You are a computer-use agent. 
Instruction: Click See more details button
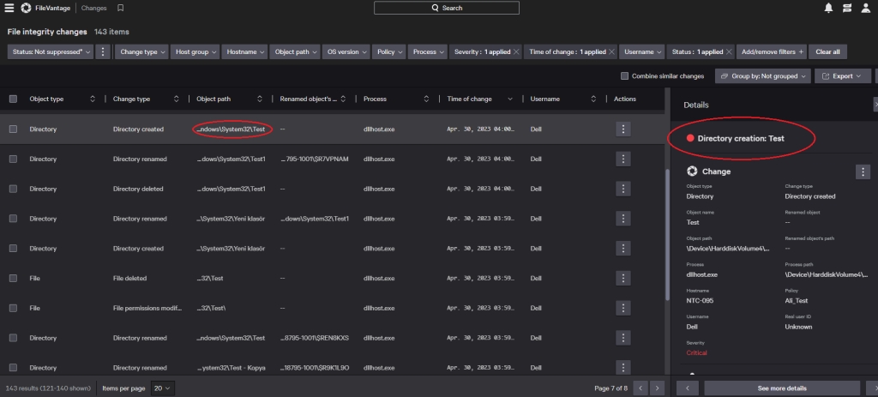pos(781,388)
